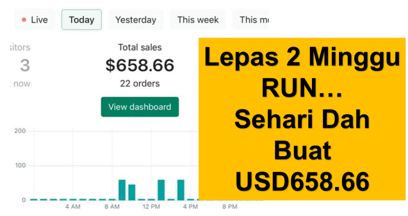Click the chart bar just after 12 PM

(x=161, y=190)
